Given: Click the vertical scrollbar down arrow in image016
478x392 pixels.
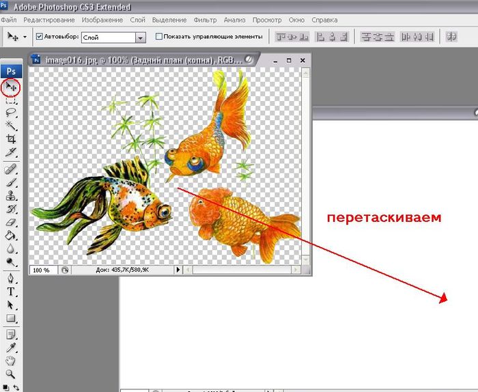Looking at the screenshot, I should tap(306, 260).
